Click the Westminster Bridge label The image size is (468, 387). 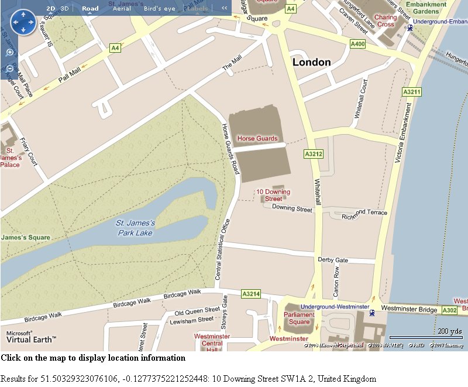(x=409, y=309)
